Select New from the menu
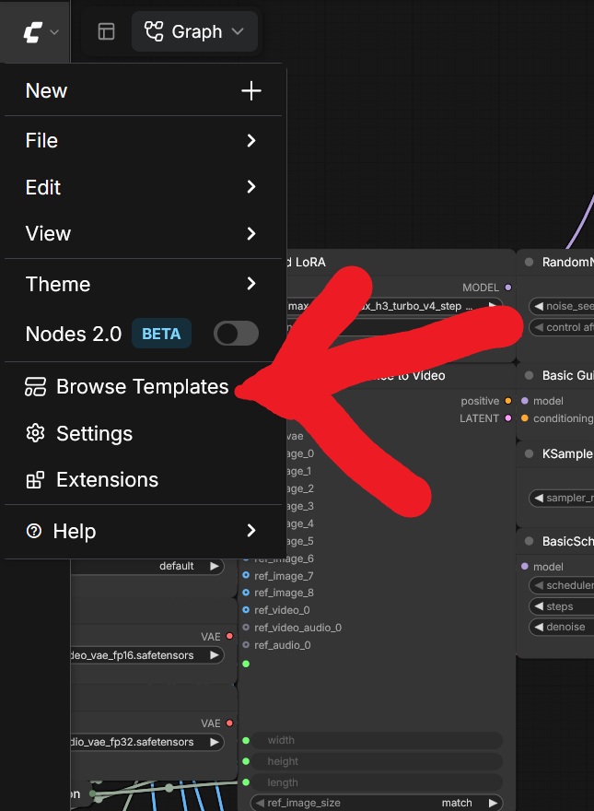The image size is (594, 811). (x=143, y=91)
